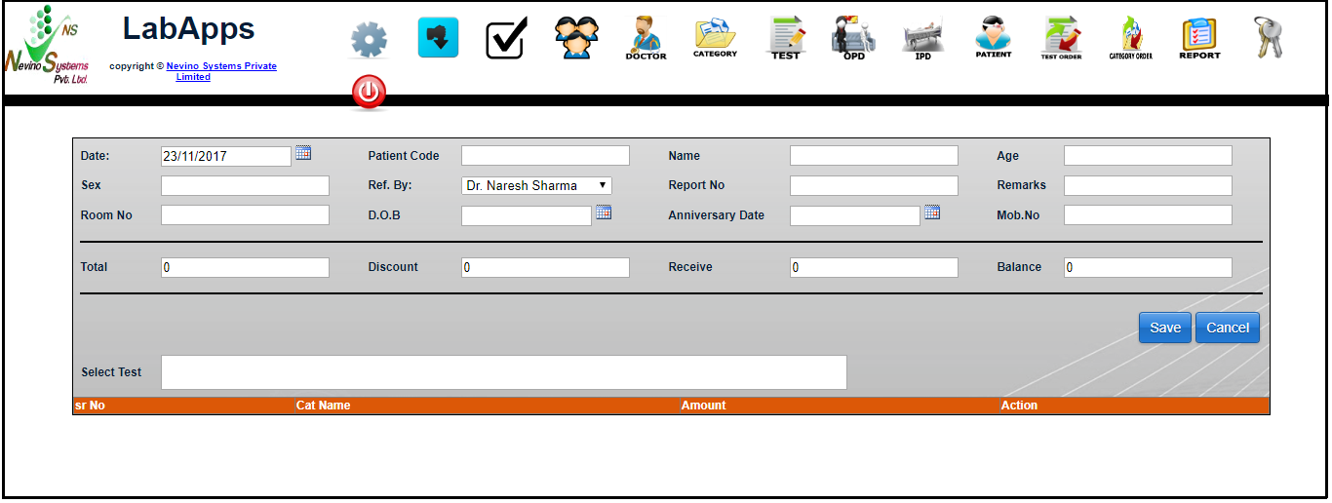Expand the Ref. By doctor dropdown

[536, 185]
